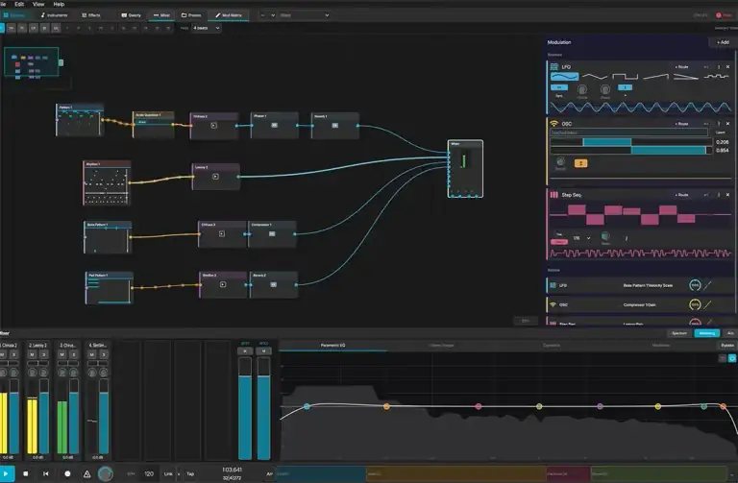Mute mixer channel 2 Leeroy 2
Screen dimensions: 738x483
[32, 354]
